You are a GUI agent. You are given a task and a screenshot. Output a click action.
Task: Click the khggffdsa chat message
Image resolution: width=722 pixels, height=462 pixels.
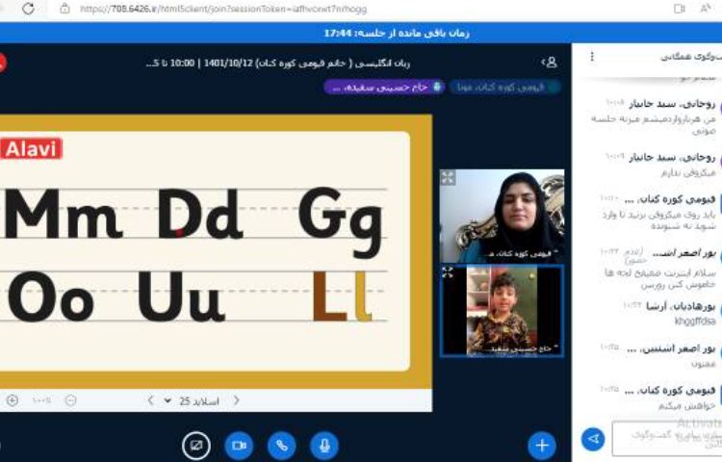[x=695, y=321]
